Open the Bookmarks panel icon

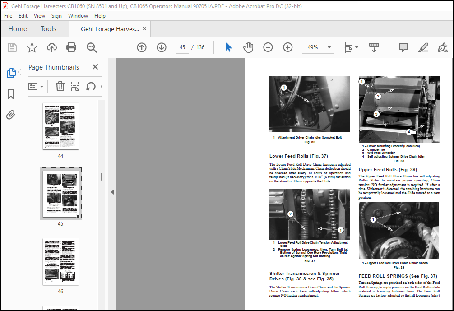pos(11,94)
